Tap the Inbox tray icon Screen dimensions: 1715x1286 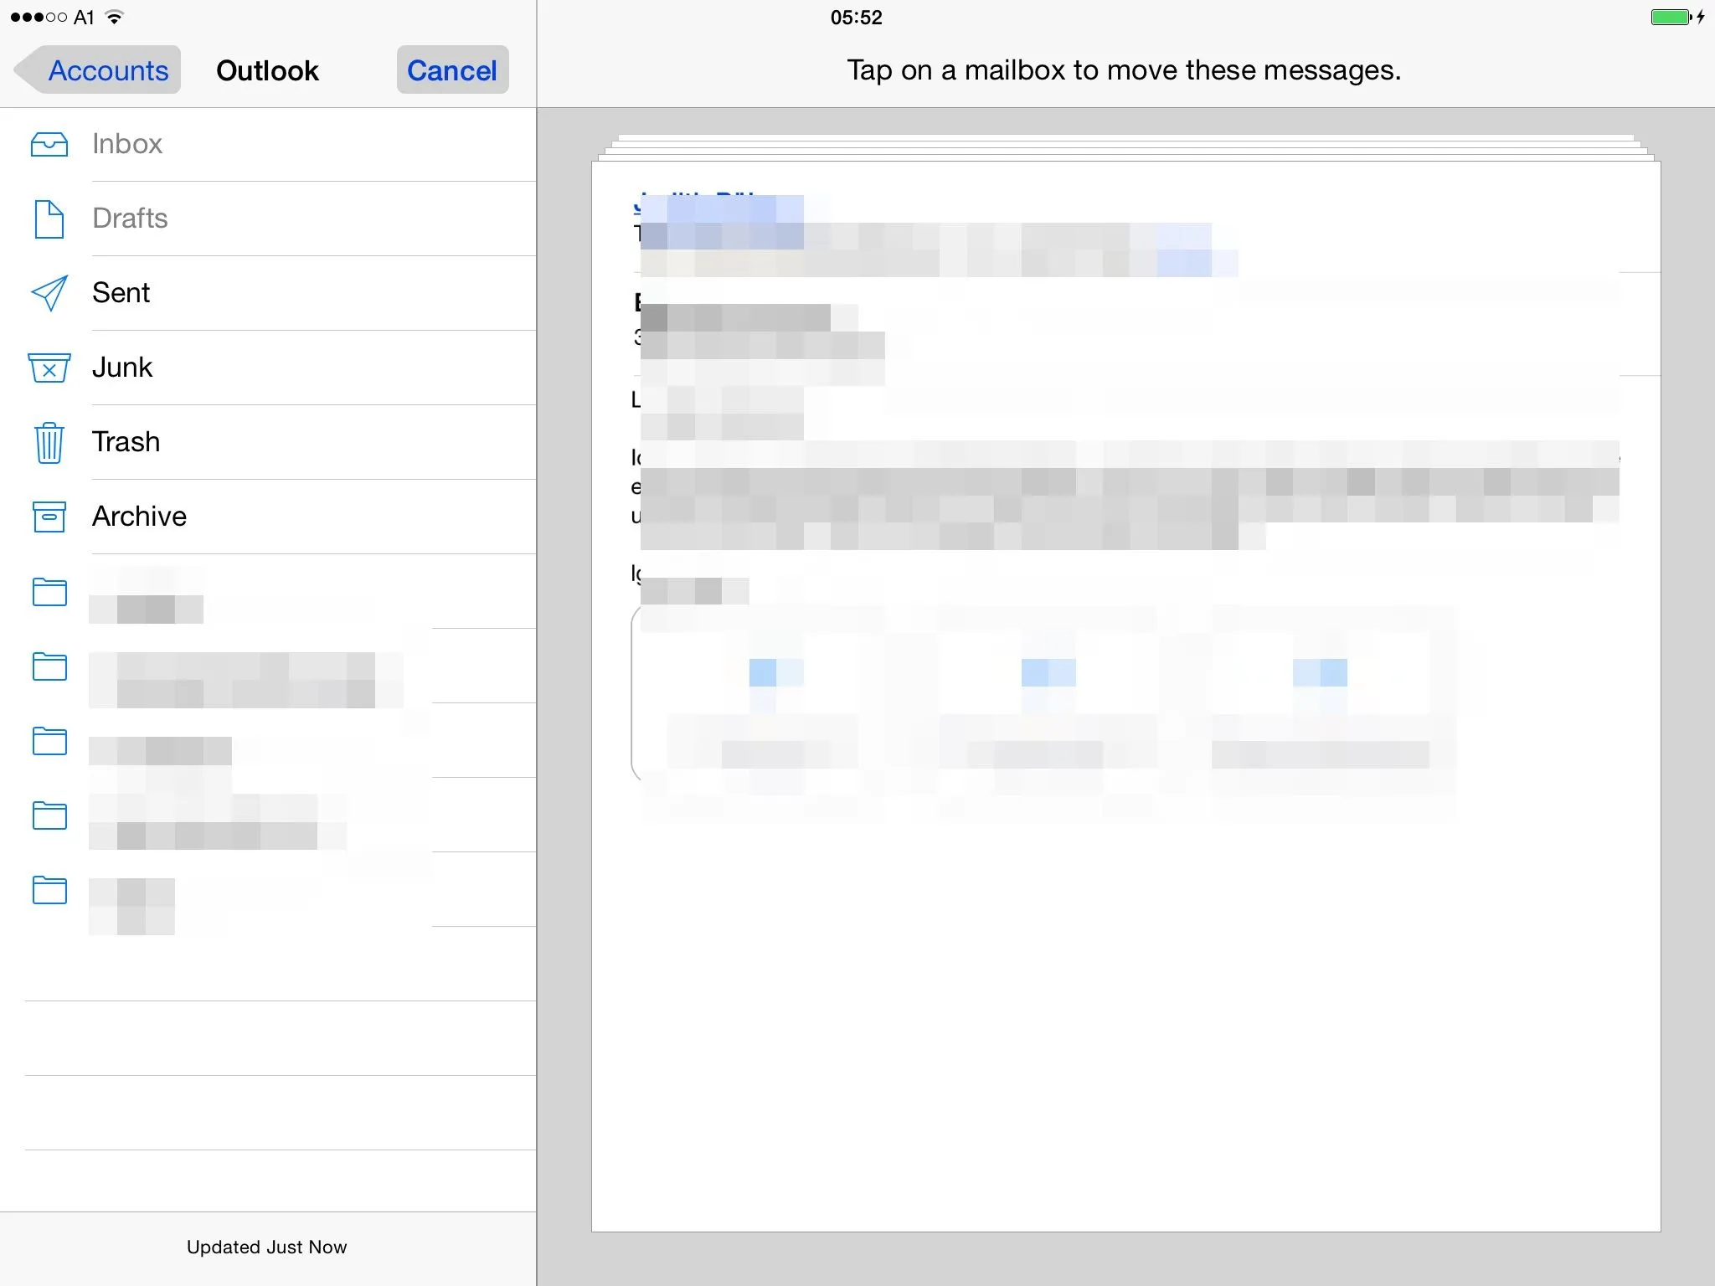49,144
